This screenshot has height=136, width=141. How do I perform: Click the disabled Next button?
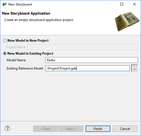(71, 129)
